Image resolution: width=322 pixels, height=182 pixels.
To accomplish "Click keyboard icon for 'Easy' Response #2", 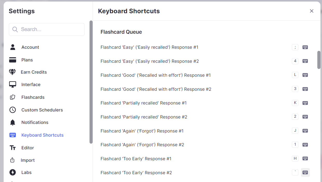I will (305, 61).
